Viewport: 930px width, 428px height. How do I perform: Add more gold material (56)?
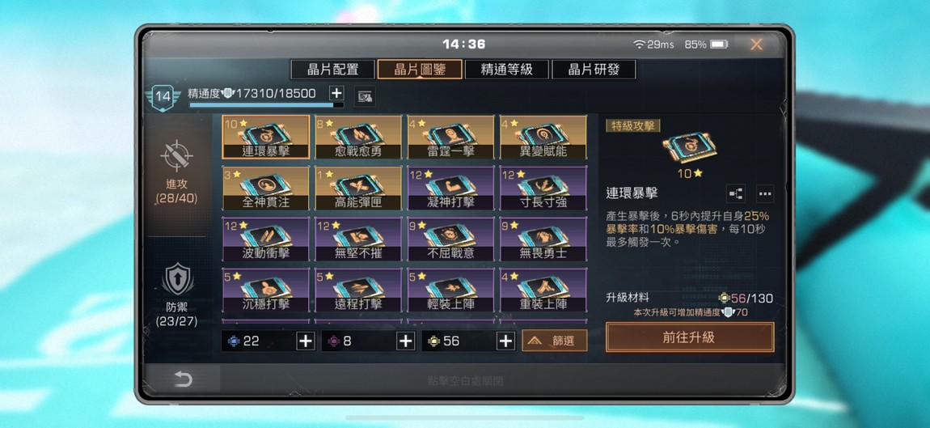click(505, 341)
